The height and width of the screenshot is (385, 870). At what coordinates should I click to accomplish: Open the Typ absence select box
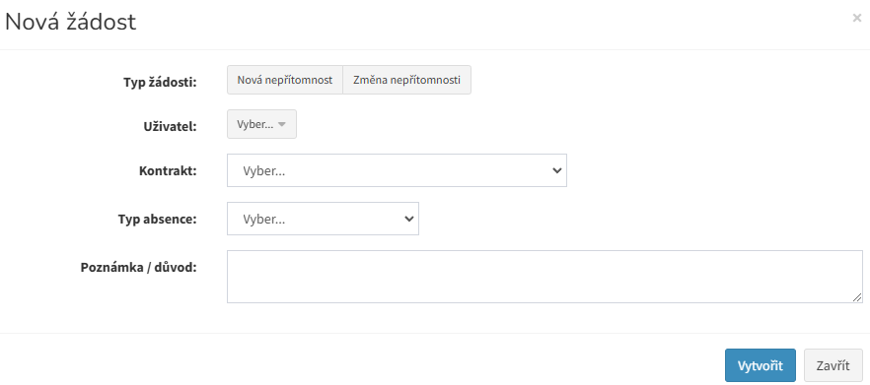pyautogui.click(x=323, y=219)
